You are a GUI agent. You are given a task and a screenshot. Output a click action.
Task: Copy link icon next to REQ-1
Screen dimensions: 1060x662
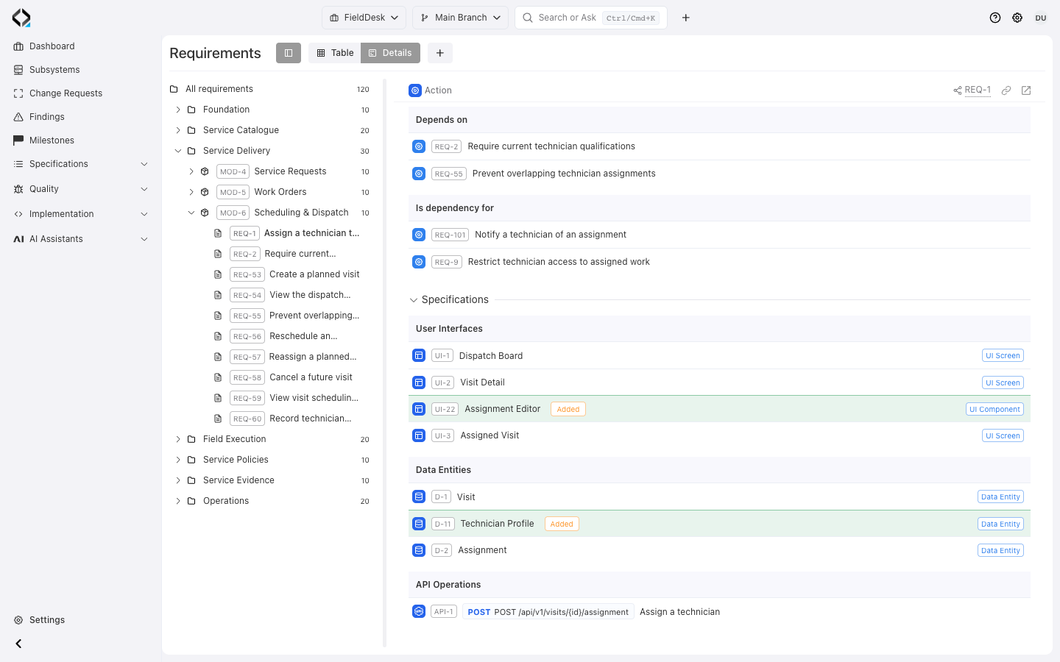click(1006, 90)
